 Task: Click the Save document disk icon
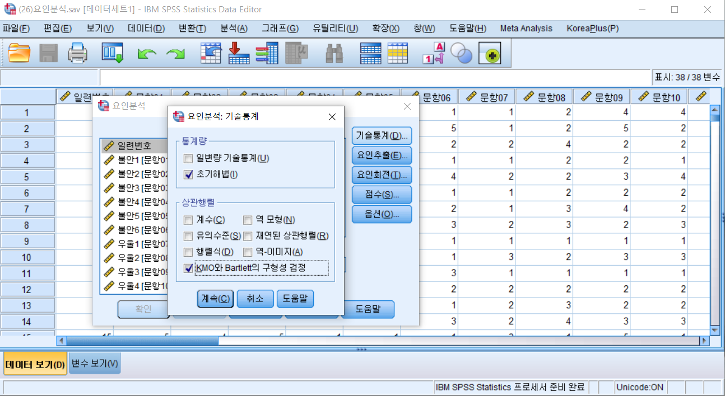click(x=49, y=53)
